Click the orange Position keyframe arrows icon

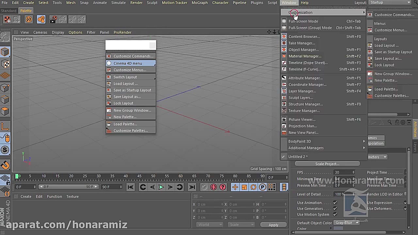pos(235,187)
